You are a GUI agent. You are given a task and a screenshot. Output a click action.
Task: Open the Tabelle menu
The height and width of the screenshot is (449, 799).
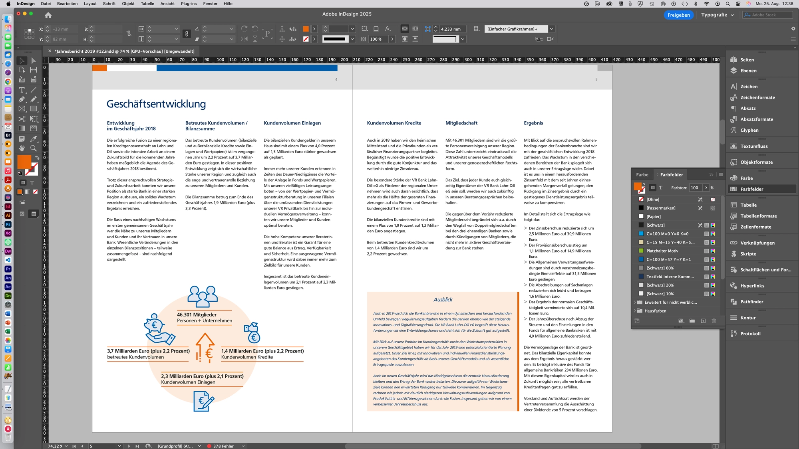147,4
